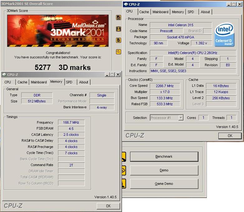Click the yellow icon beside the Benchmark button
The image size is (244, 212).
click(124, 157)
